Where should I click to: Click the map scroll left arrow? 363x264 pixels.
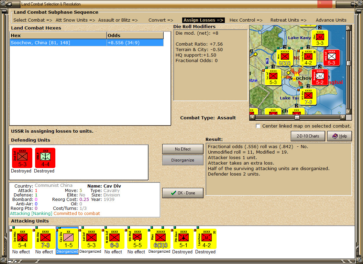click(252, 117)
